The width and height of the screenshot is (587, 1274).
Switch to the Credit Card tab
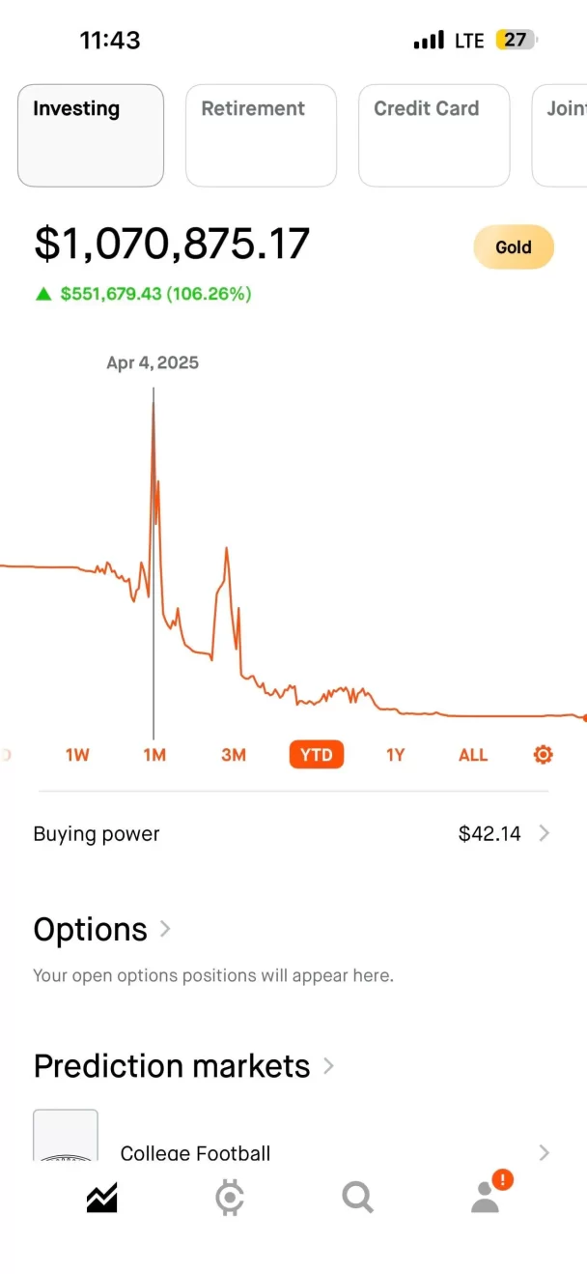[x=433, y=135]
